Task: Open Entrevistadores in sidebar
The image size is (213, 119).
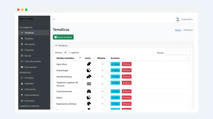Action: click(34, 95)
